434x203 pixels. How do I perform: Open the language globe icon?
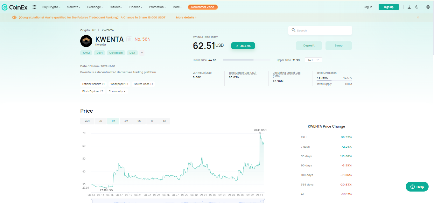(428, 7)
